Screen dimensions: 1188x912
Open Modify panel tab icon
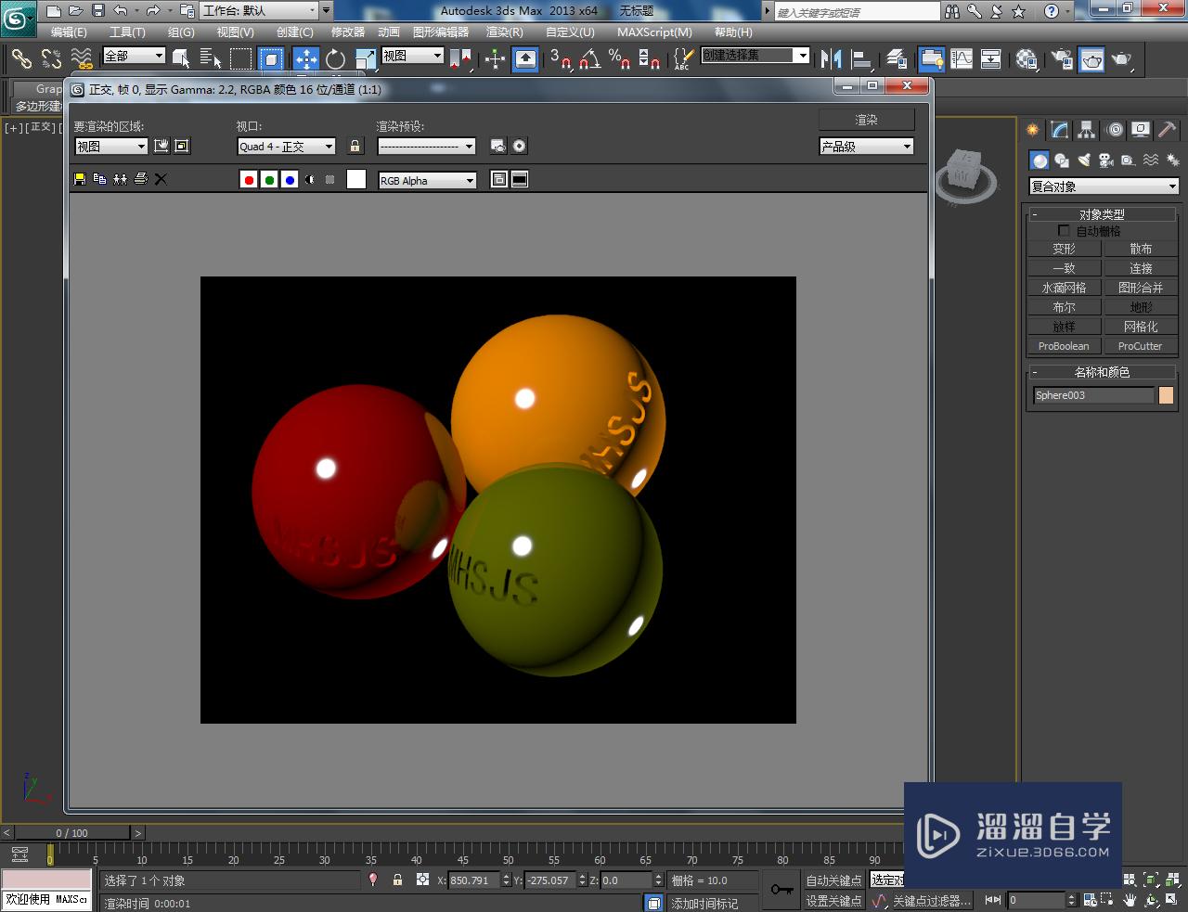click(1060, 130)
